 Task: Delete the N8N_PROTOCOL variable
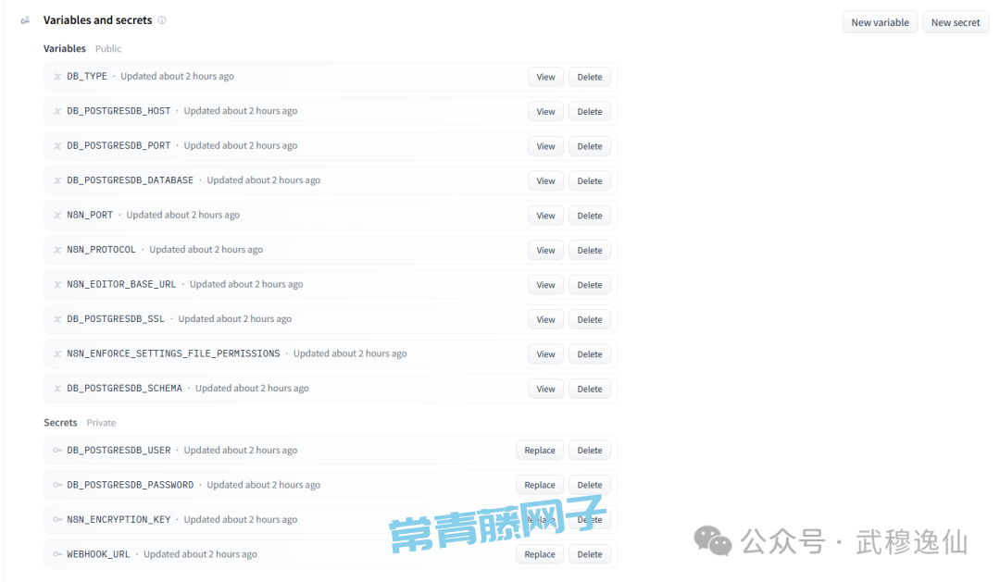click(590, 250)
